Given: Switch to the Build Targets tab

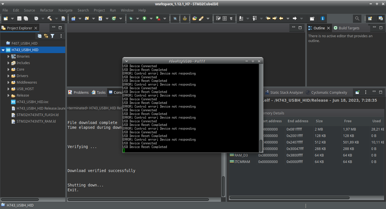Looking at the screenshot, I should pyautogui.click(x=347, y=28).
